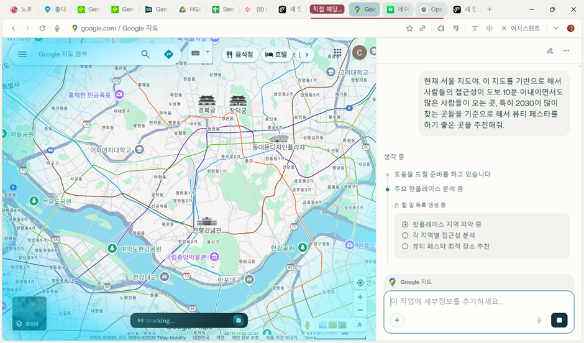Open the Google apps grid icon
Image resolution: width=584 pixels, height=343 pixels.
(x=337, y=53)
